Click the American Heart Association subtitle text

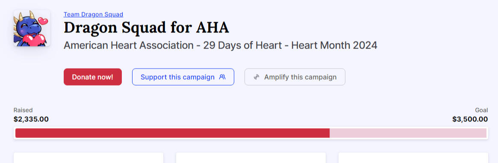pyautogui.click(x=129, y=45)
